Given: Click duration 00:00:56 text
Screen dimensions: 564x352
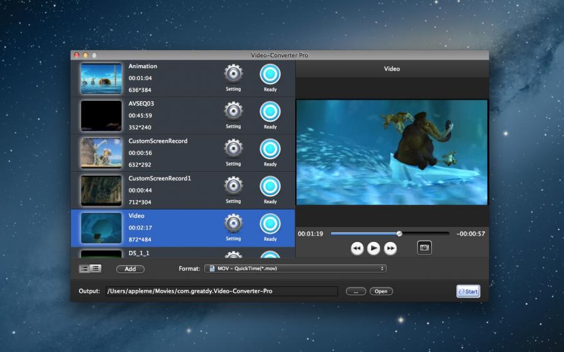Looking at the screenshot, I should [x=140, y=153].
